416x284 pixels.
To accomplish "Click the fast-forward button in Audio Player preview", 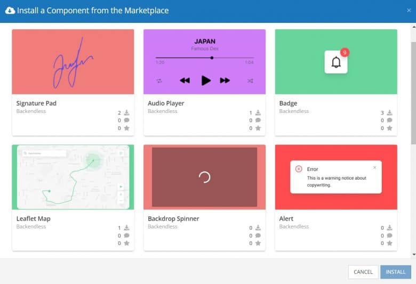I will tap(225, 80).
